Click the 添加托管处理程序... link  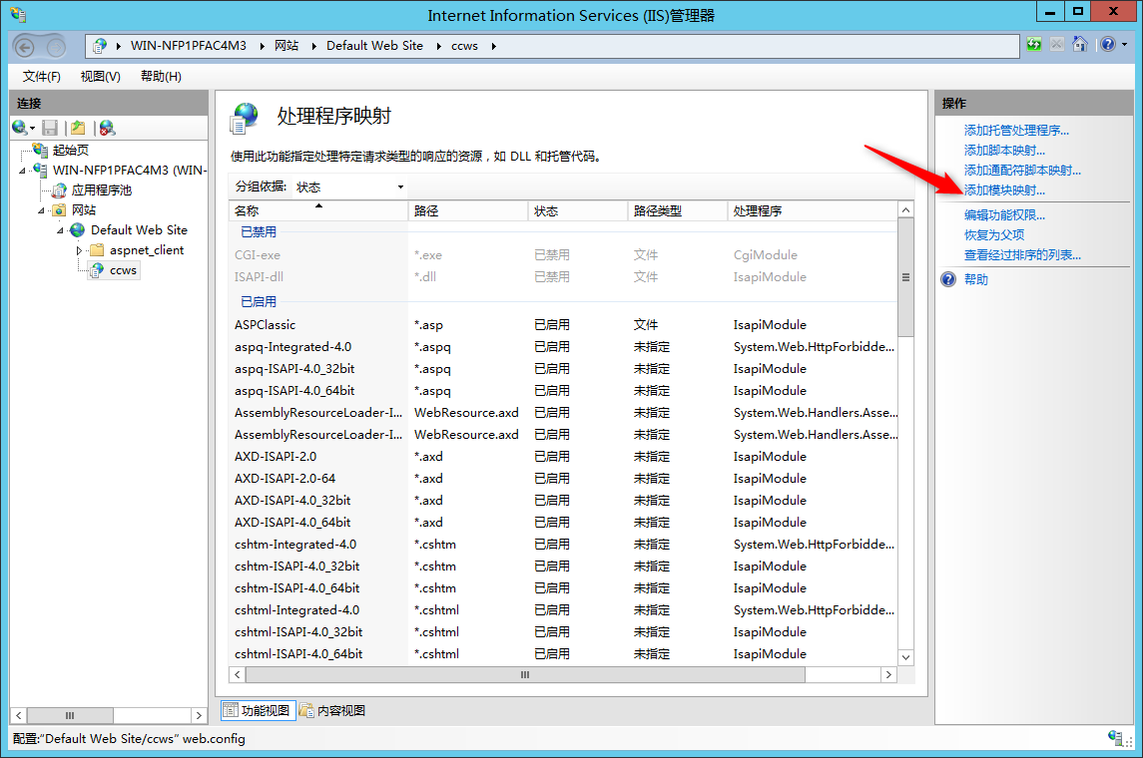pyautogui.click(x=1016, y=131)
